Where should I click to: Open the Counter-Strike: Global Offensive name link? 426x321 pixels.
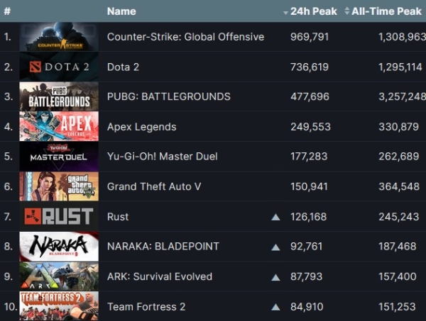(185, 37)
